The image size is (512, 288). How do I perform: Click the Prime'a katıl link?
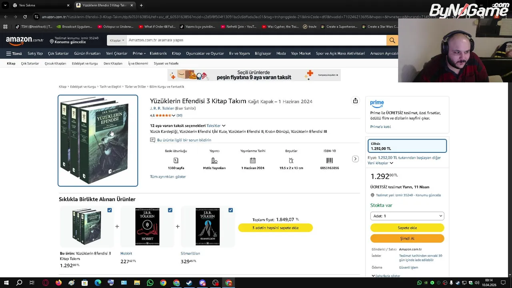380,127
